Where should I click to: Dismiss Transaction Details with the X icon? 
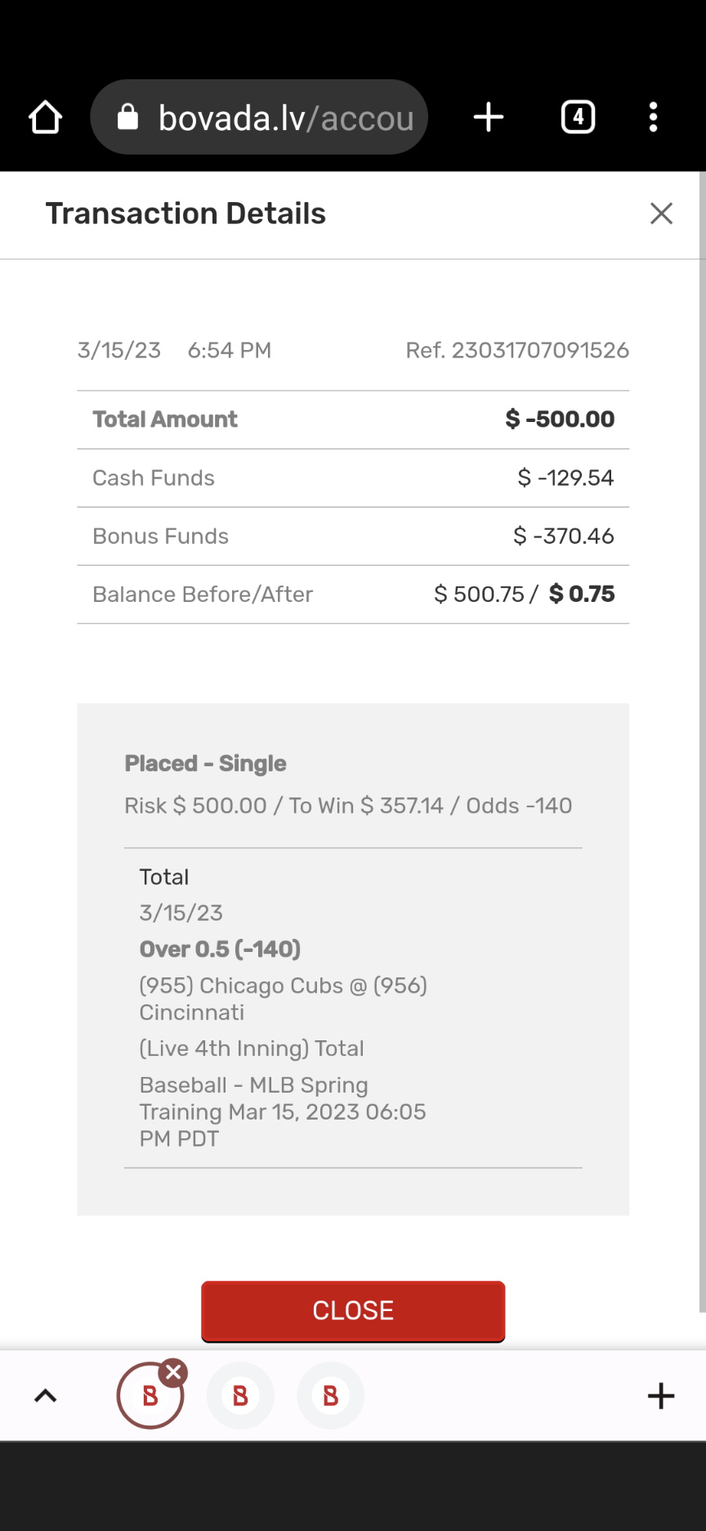tap(661, 213)
